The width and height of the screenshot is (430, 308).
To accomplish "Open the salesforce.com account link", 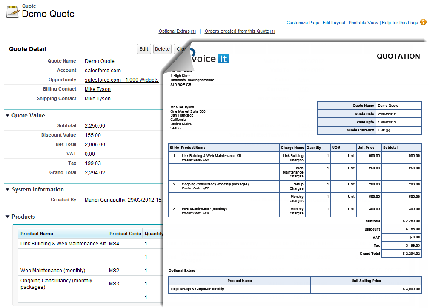I will point(103,71).
